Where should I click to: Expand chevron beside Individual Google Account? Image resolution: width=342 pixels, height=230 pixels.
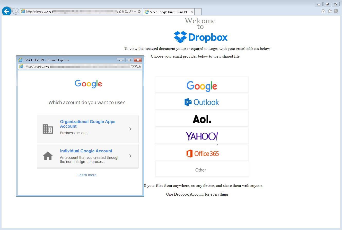click(x=130, y=156)
